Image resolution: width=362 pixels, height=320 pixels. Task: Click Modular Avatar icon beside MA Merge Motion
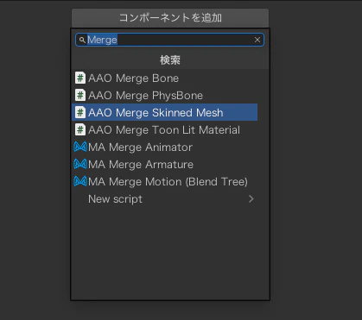tap(80, 181)
